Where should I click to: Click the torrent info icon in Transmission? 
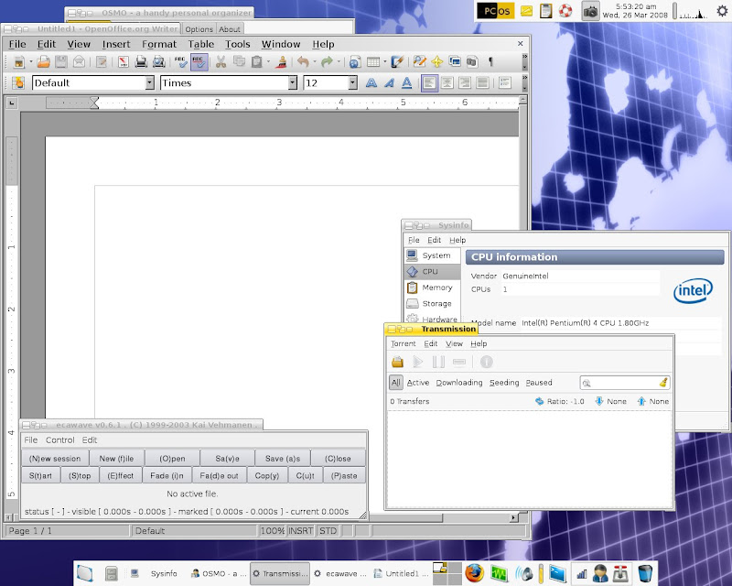point(487,362)
